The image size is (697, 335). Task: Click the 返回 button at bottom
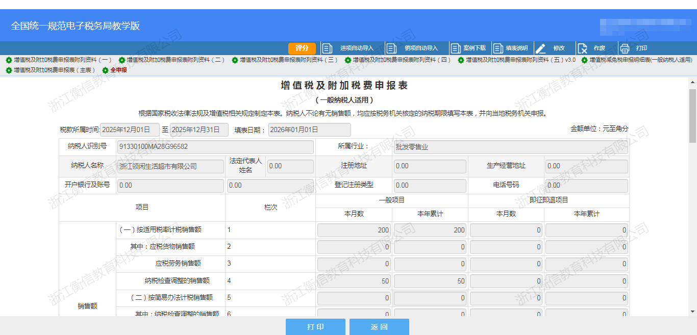[379, 327]
